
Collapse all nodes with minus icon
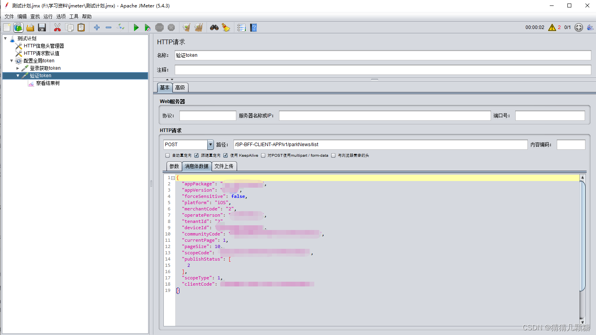coord(109,27)
